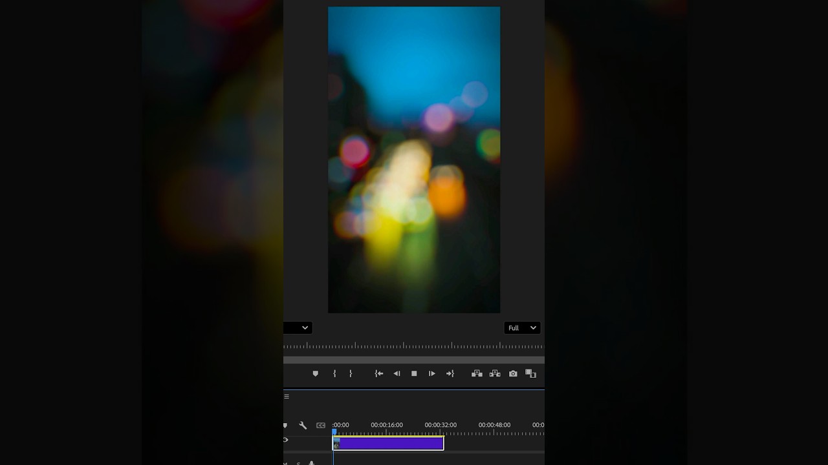Click the 00:00:32:00 mark on timeline ruler

(x=441, y=425)
